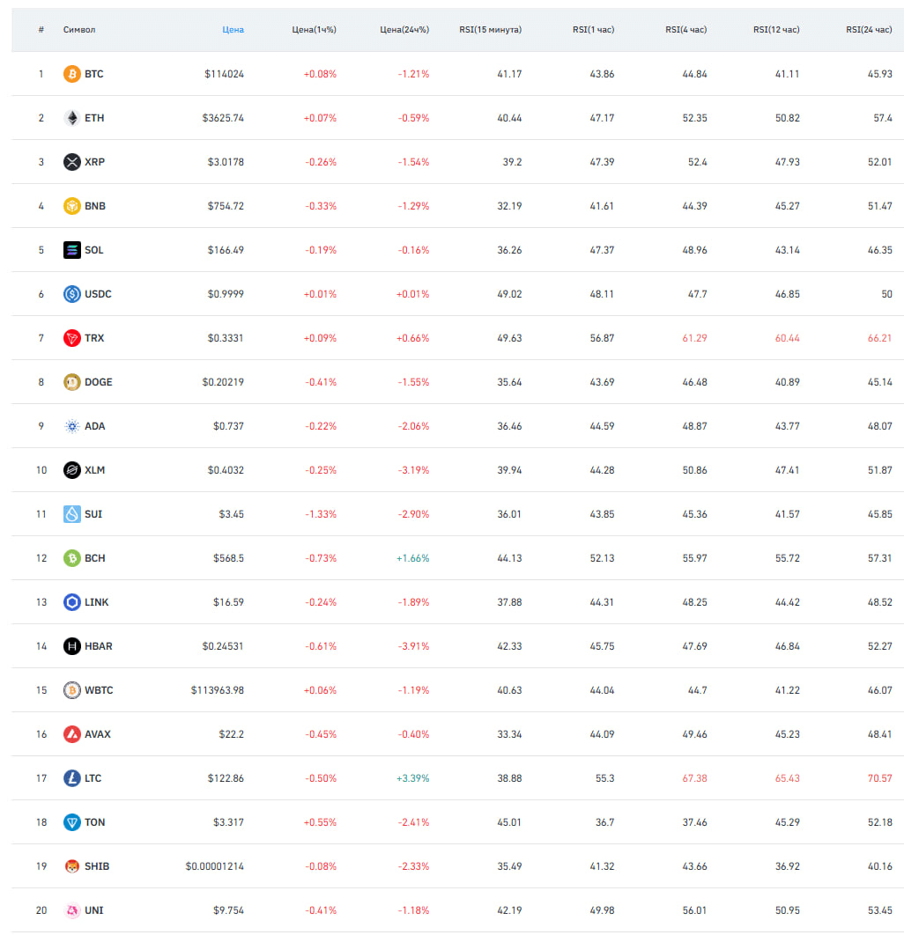Click the ETH coin icon
The height and width of the screenshot is (935, 904).
pos(71,118)
